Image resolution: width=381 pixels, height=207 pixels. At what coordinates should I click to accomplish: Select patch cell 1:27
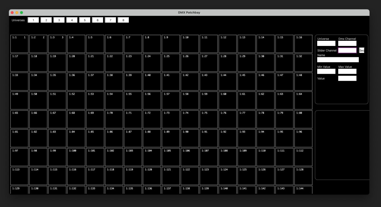pos(209,63)
